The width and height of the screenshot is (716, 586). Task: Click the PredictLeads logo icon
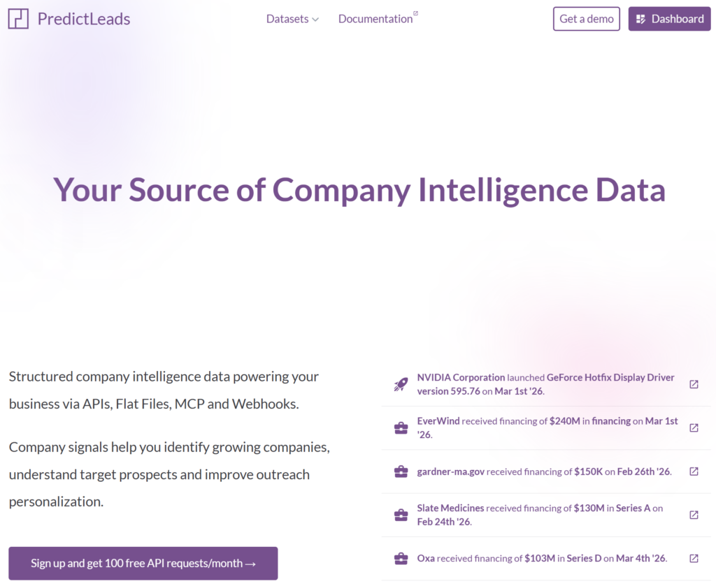(17, 18)
